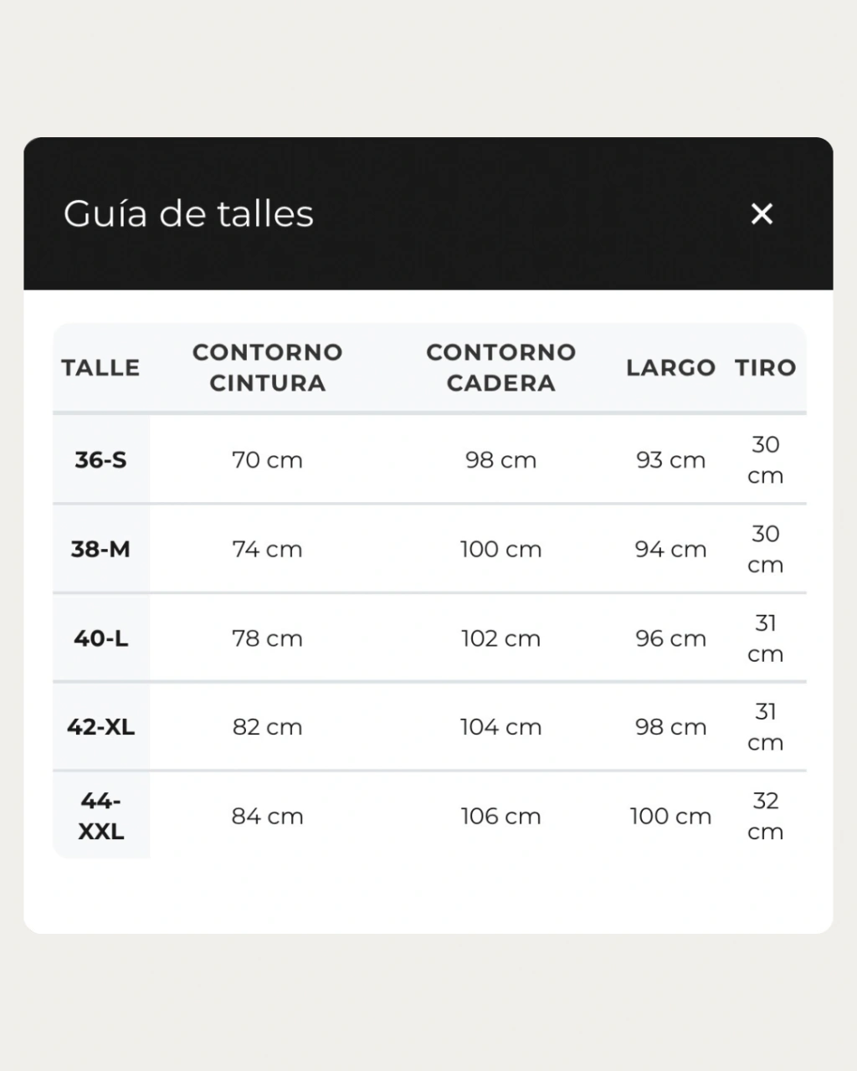Click the 96 cm length value
This screenshot has height=1071, width=857.
click(x=671, y=638)
